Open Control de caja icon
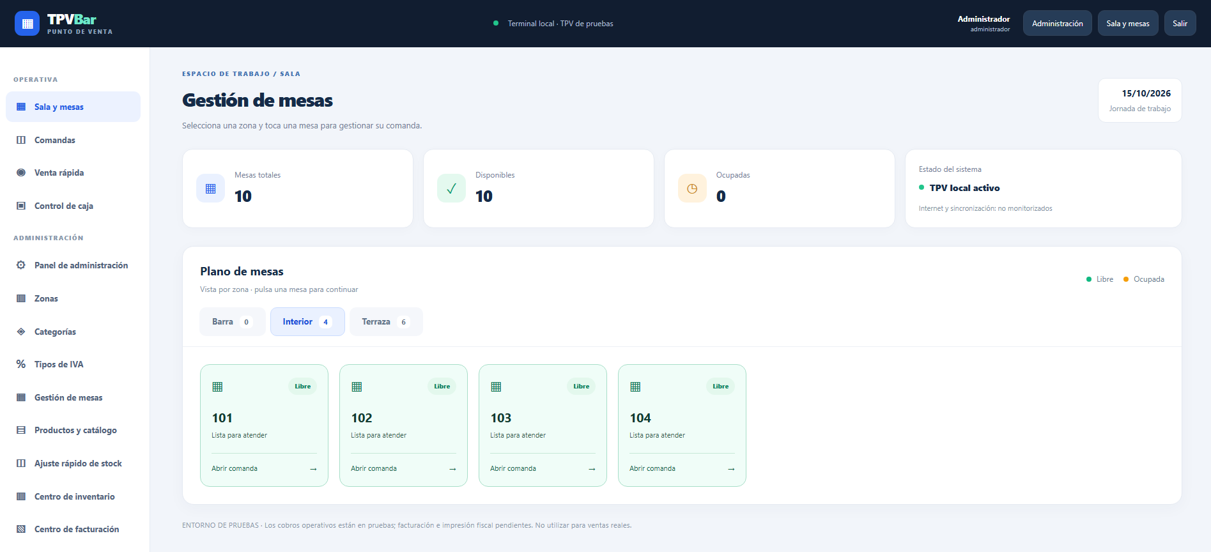Screen dimensions: 1211x552 click(x=21, y=206)
